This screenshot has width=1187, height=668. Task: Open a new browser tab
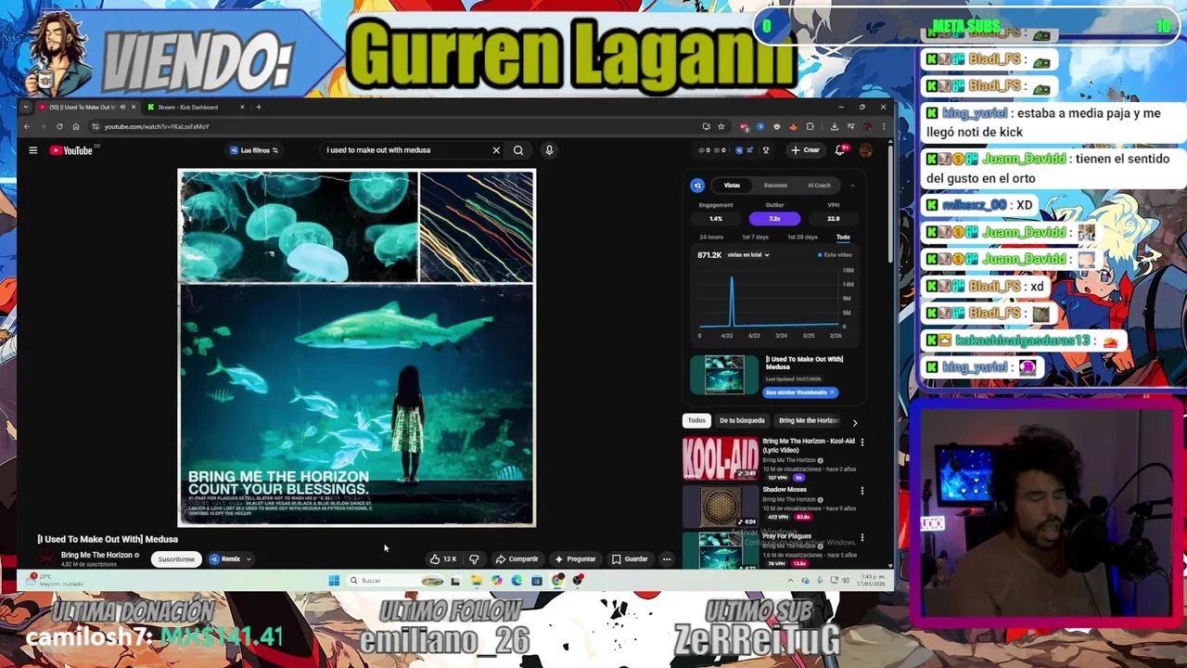[x=259, y=107]
